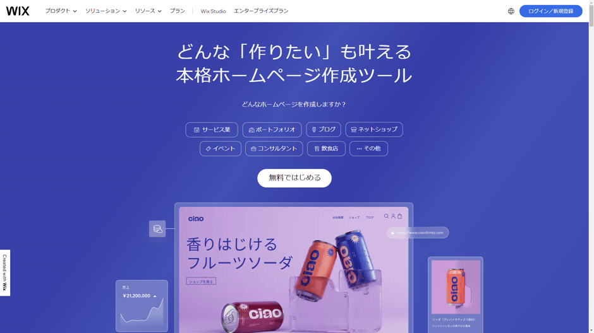Select the ポートフォリオ category chip
Screen dimensions: 594x333
(x=272, y=130)
